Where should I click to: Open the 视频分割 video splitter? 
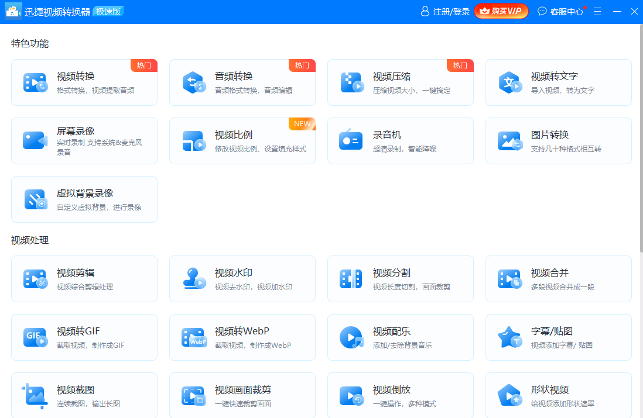[x=401, y=279]
